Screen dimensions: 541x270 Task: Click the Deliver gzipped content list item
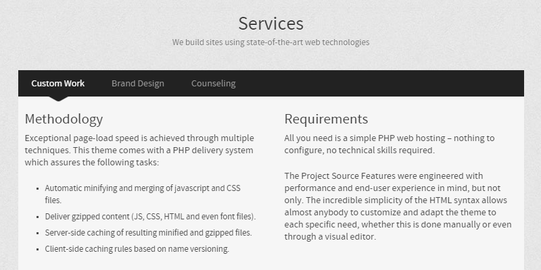point(150,217)
